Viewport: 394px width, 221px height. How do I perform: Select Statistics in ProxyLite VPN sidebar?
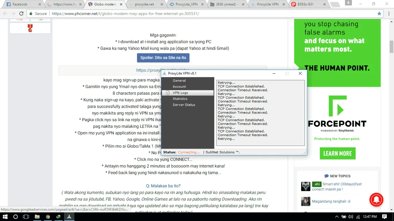(180, 99)
